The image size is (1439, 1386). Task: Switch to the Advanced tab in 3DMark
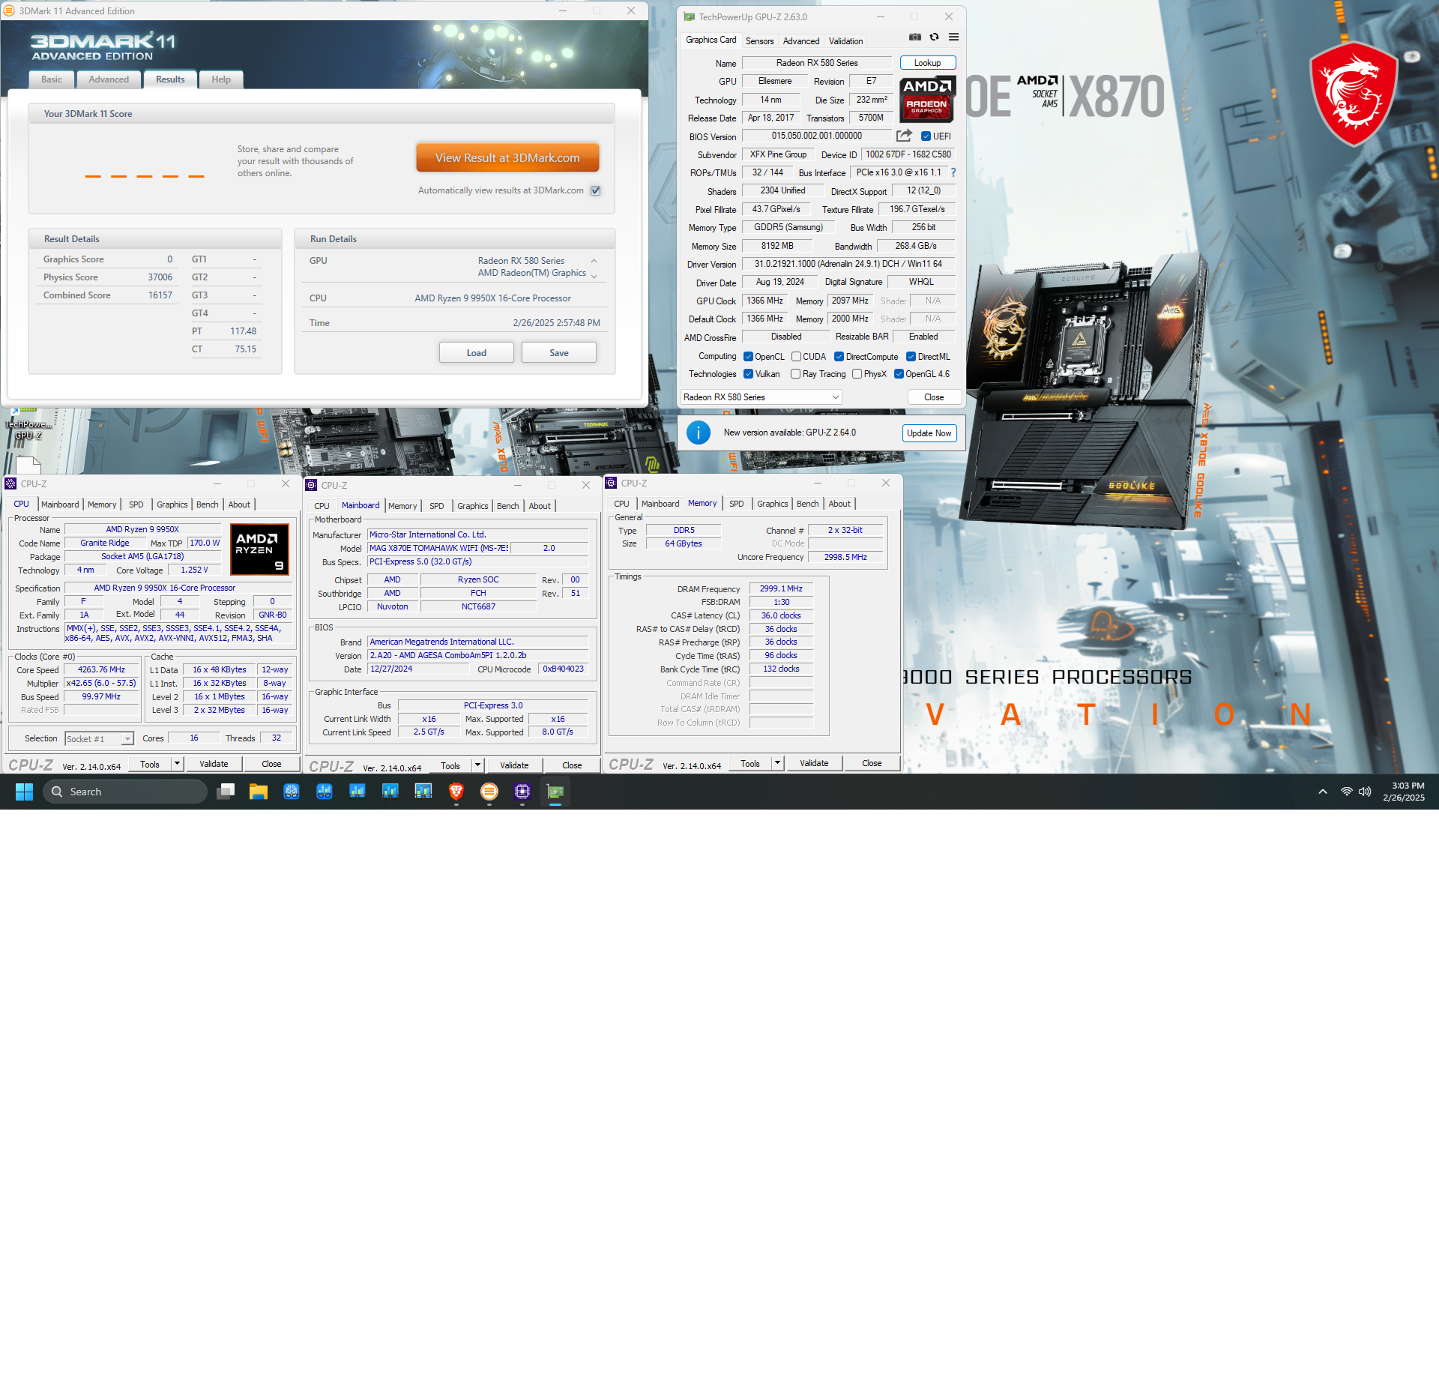pyautogui.click(x=109, y=79)
